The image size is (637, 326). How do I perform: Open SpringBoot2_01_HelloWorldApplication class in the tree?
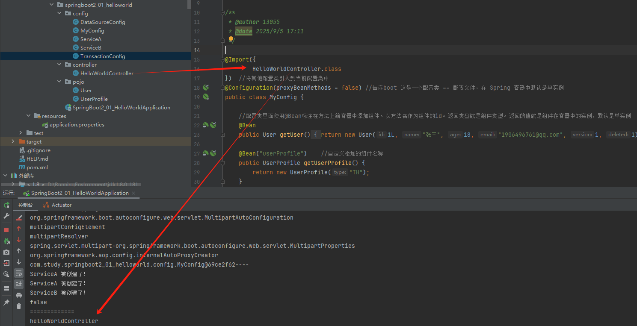121,107
